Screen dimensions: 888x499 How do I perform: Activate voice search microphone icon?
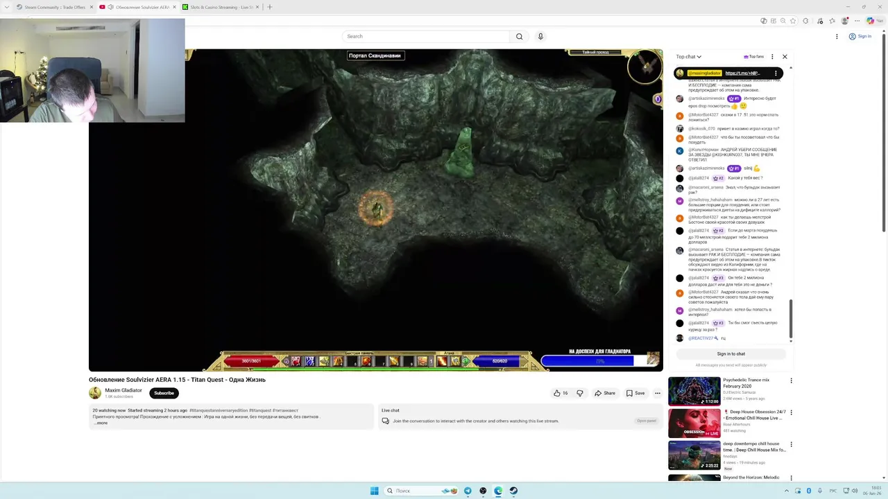(540, 36)
